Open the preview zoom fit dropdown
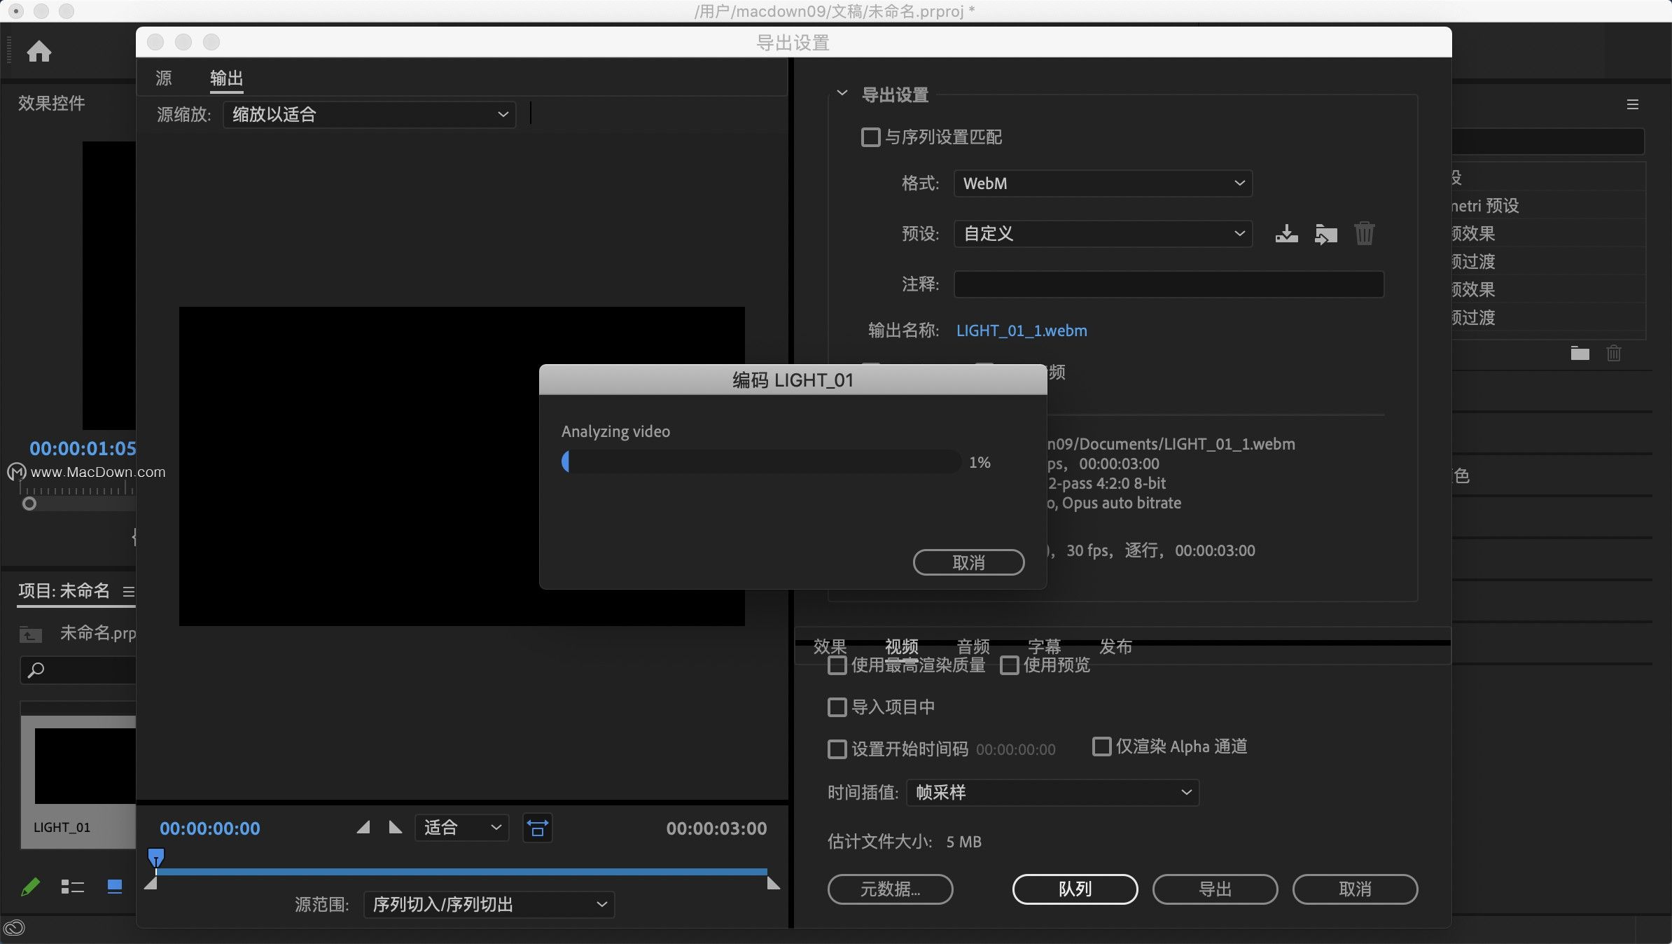Viewport: 1672px width, 944px height. (462, 828)
